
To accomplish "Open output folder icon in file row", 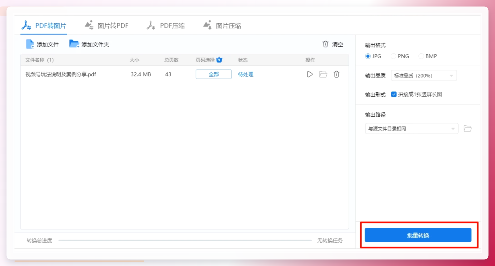I will [x=323, y=74].
